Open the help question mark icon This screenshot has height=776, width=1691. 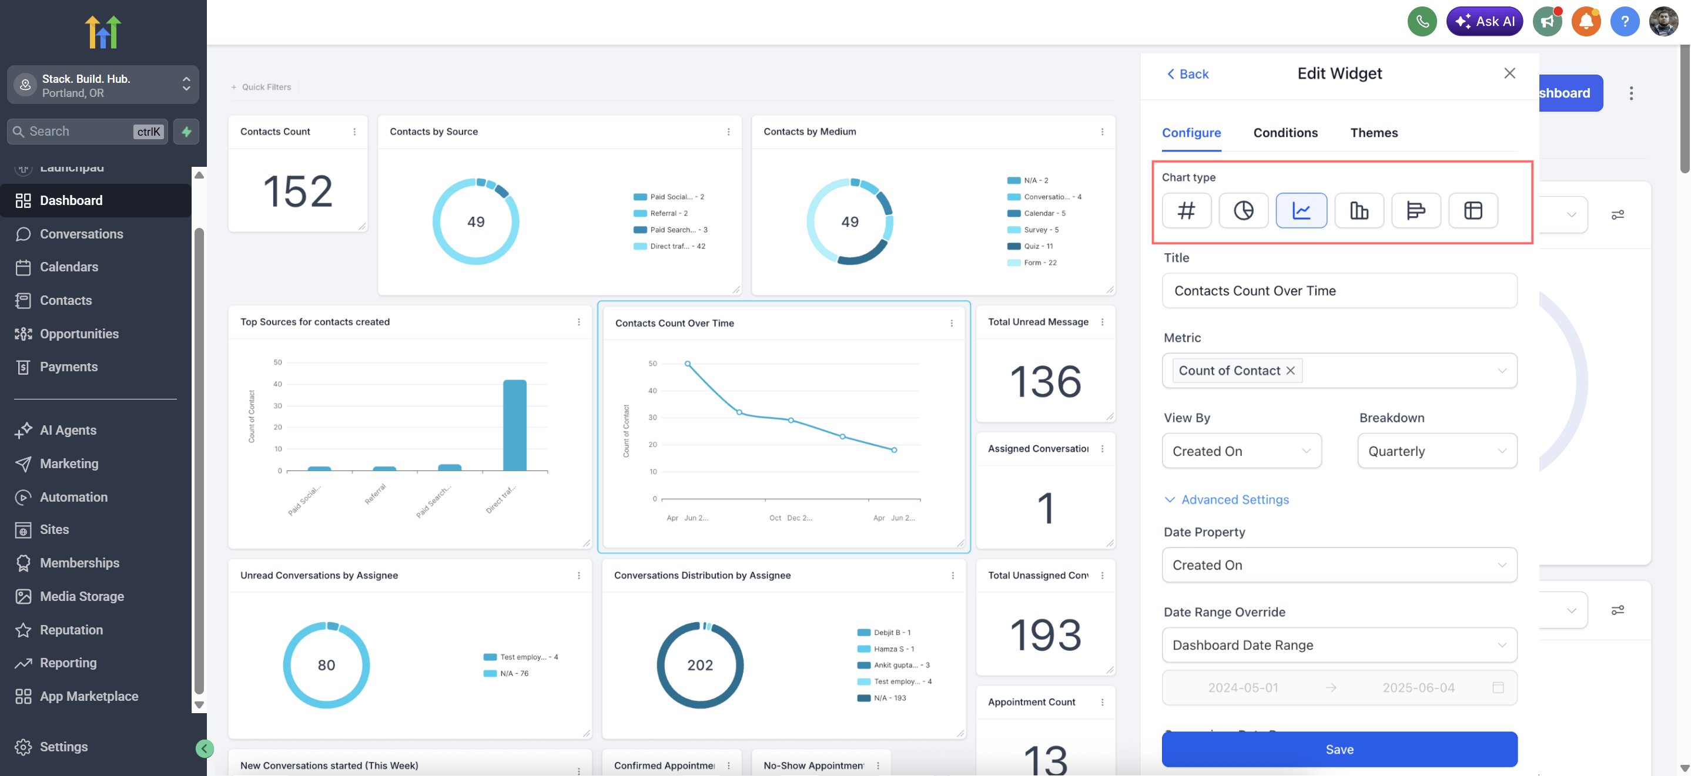[x=1625, y=22]
